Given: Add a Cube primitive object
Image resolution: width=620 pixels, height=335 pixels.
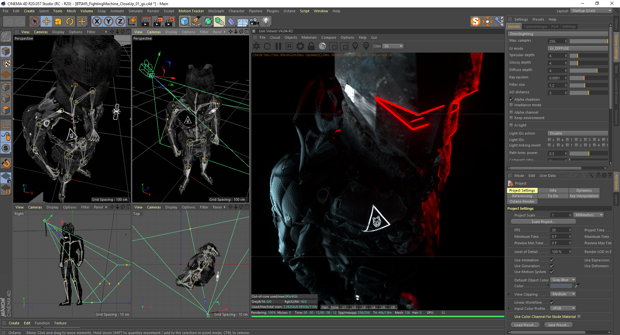Looking at the screenshot, I should point(184,22).
